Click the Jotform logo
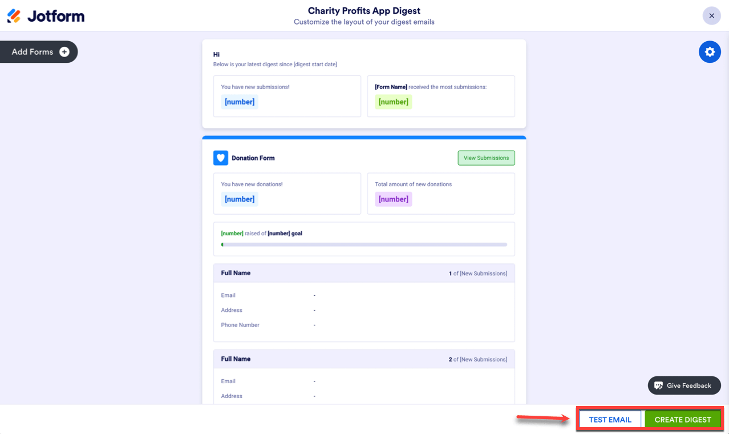This screenshot has height=434, width=729. (46, 16)
